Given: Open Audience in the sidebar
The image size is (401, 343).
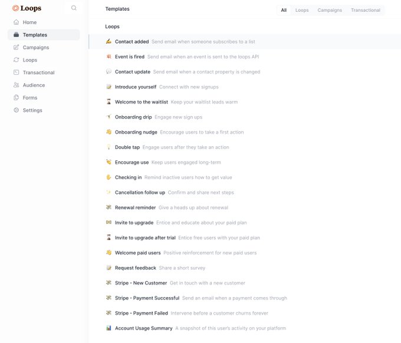Looking at the screenshot, I should tap(44, 85).
